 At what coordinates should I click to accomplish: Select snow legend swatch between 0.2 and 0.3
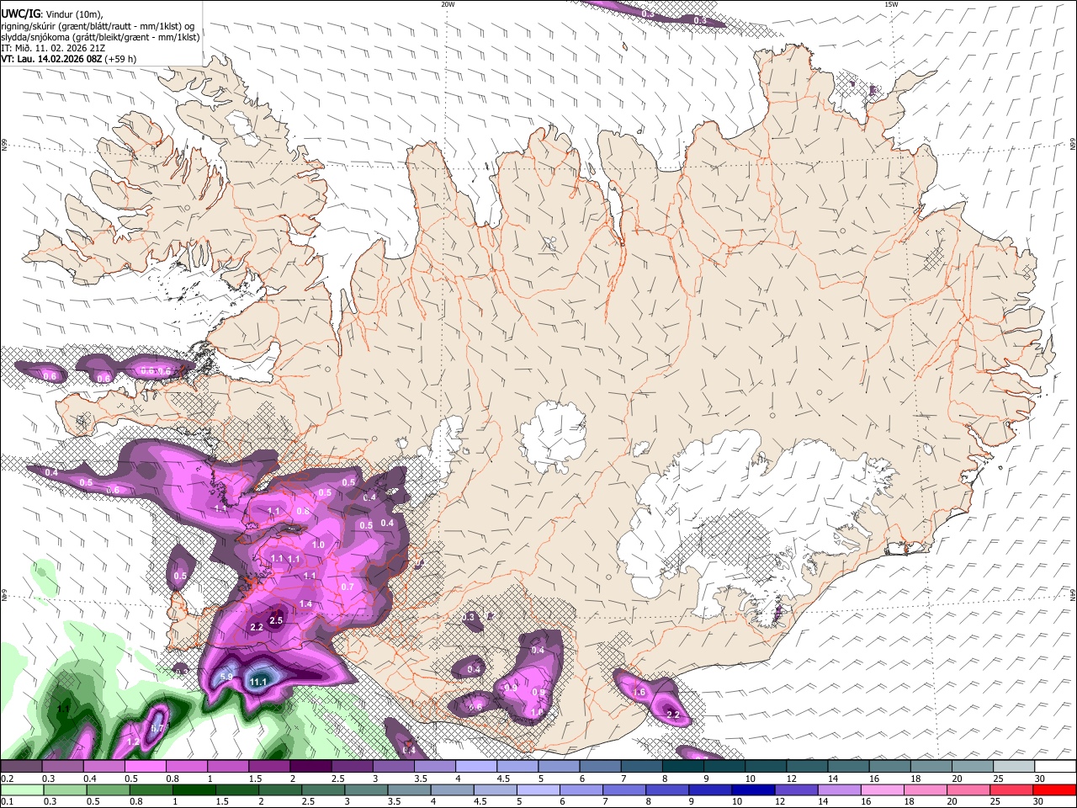click(x=21, y=767)
